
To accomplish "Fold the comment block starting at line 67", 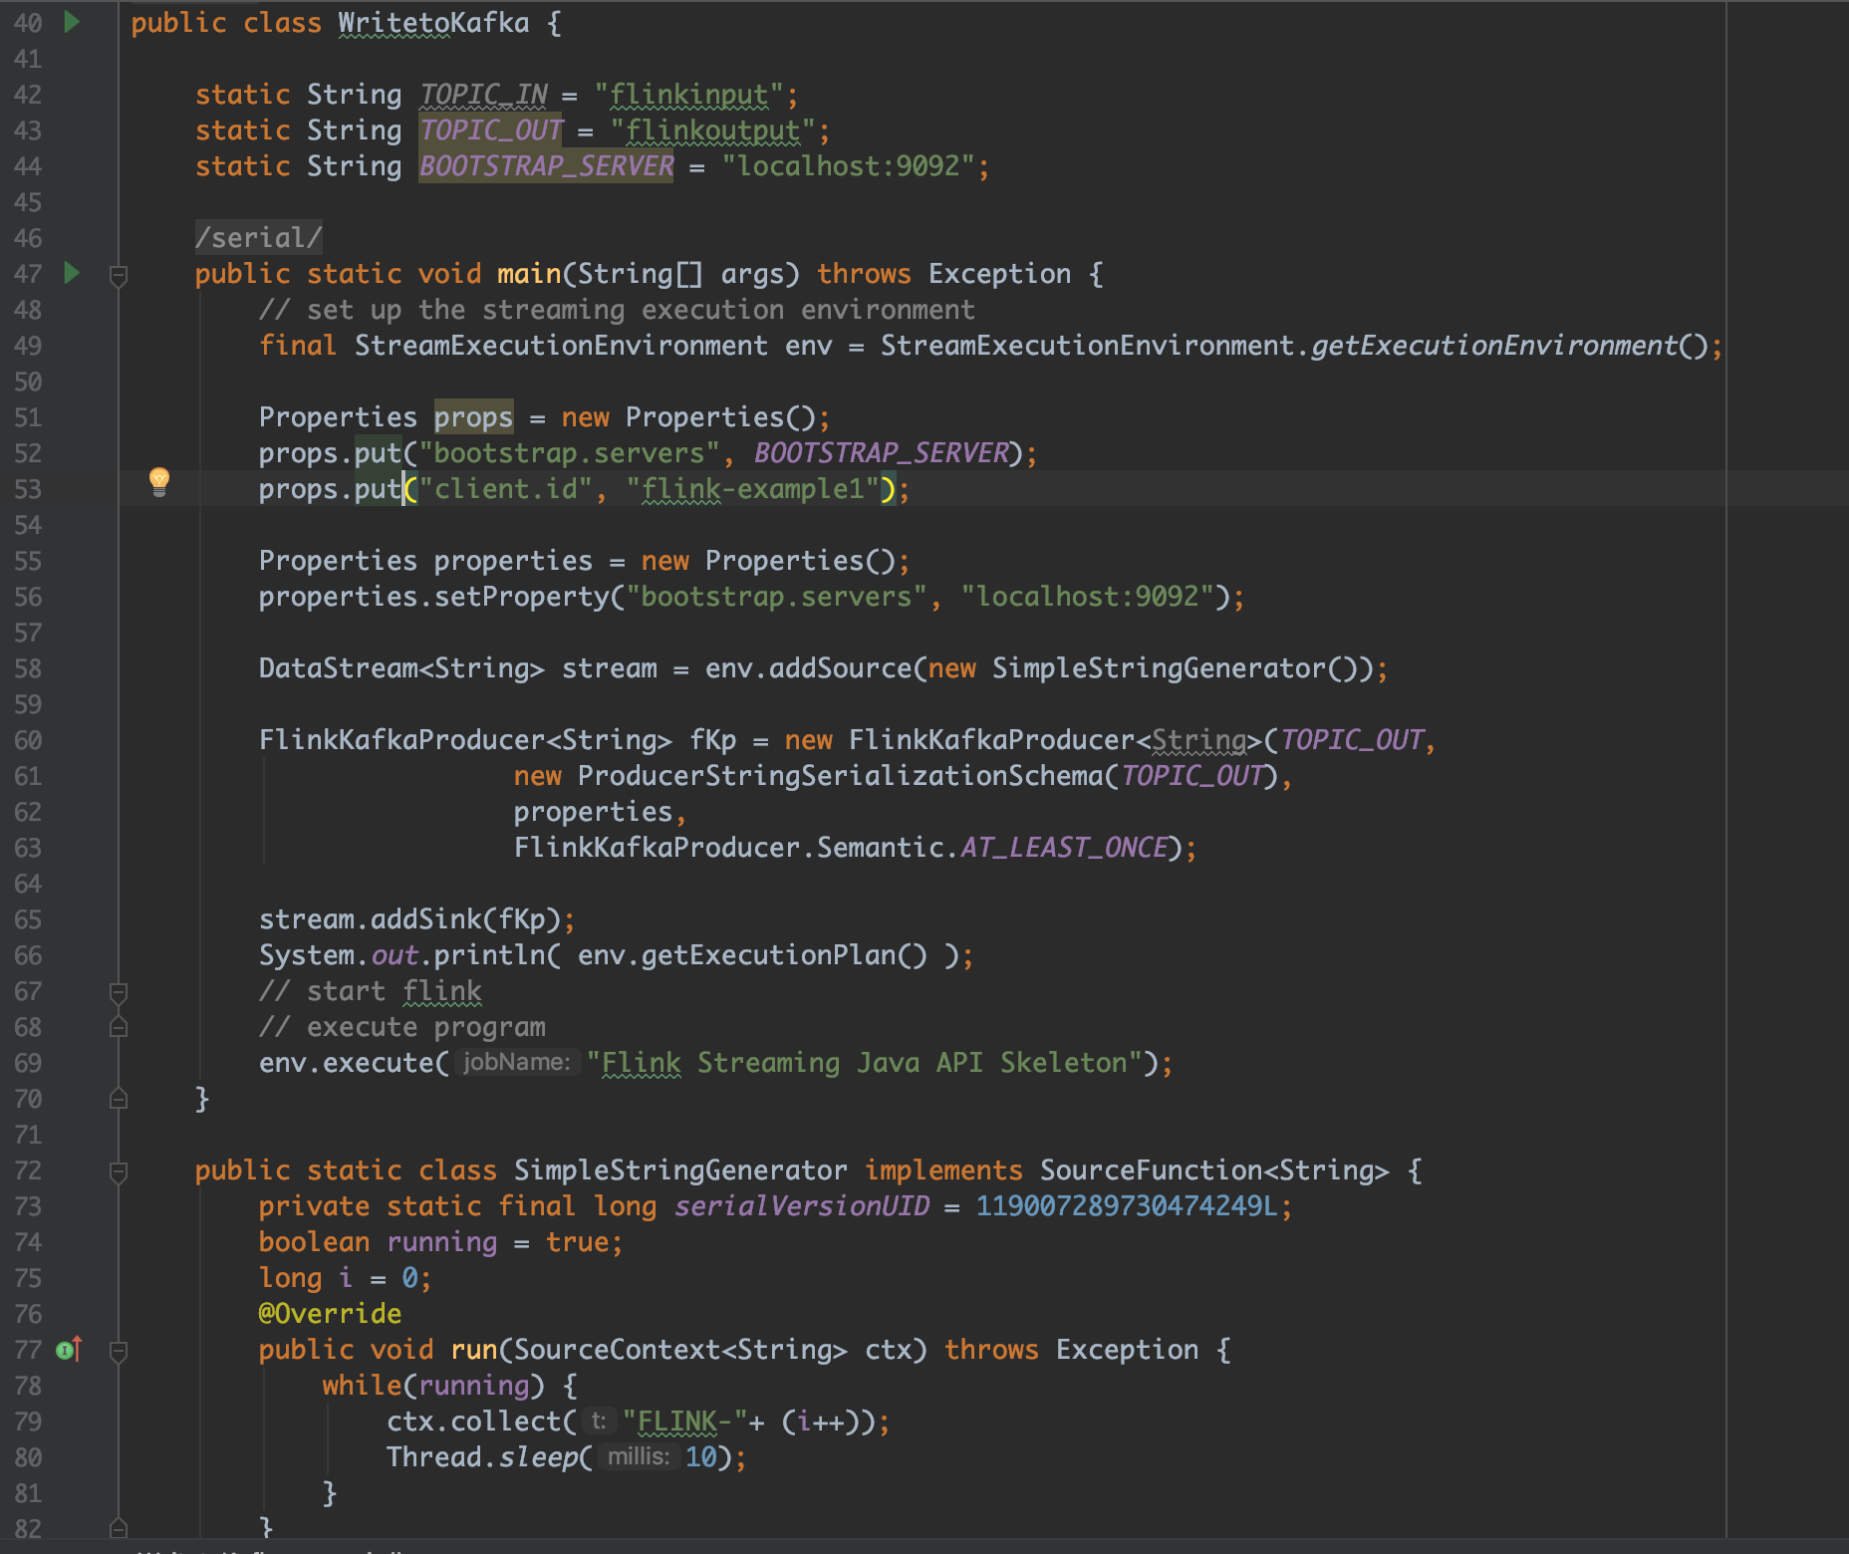I will (118, 992).
